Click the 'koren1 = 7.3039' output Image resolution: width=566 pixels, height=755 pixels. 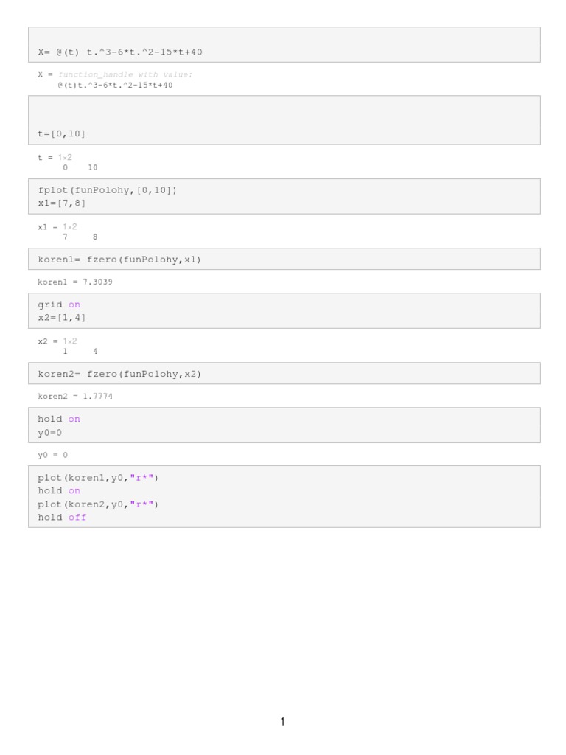(x=75, y=282)
